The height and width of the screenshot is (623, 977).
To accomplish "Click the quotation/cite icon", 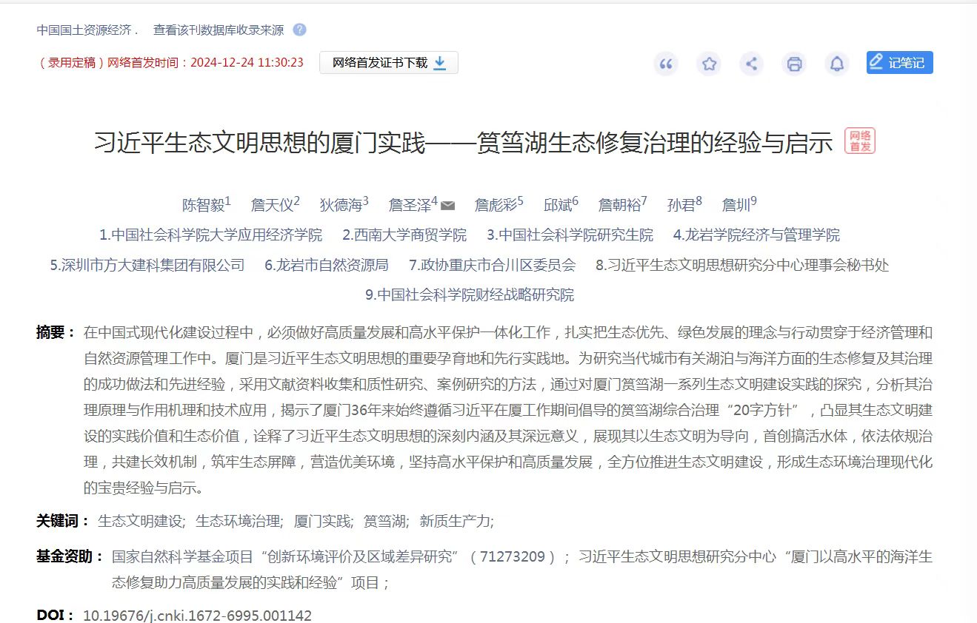I will pos(665,64).
